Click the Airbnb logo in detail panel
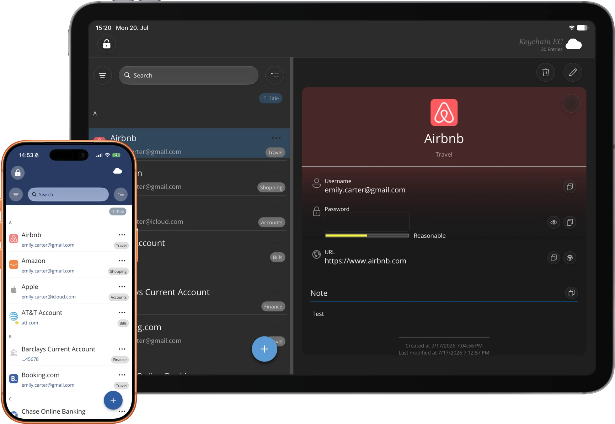Image resolution: width=615 pixels, height=424 pixels. pos(444,112)
